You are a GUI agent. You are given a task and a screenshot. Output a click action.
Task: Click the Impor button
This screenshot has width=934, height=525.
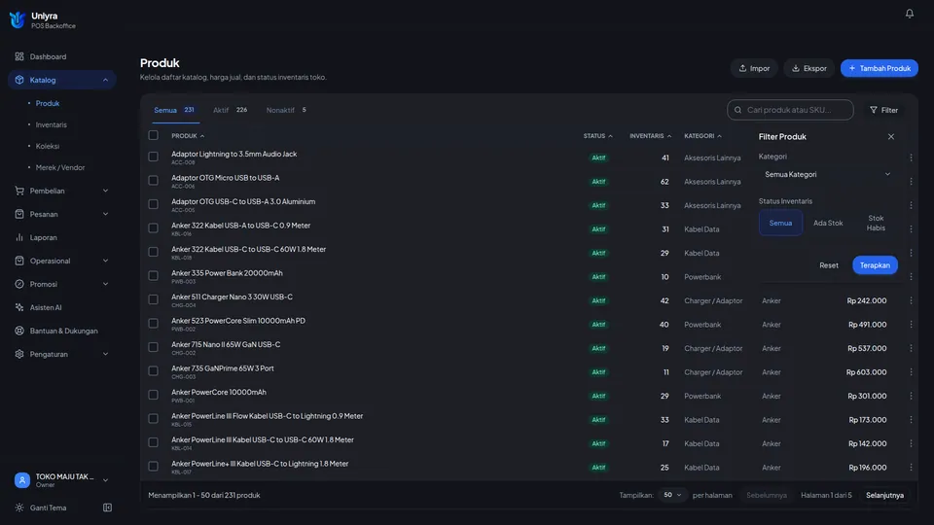point(754,68)
